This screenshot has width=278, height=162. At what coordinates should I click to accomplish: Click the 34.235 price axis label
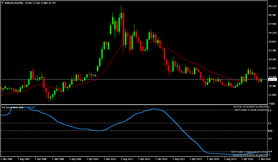pos(273,33)
